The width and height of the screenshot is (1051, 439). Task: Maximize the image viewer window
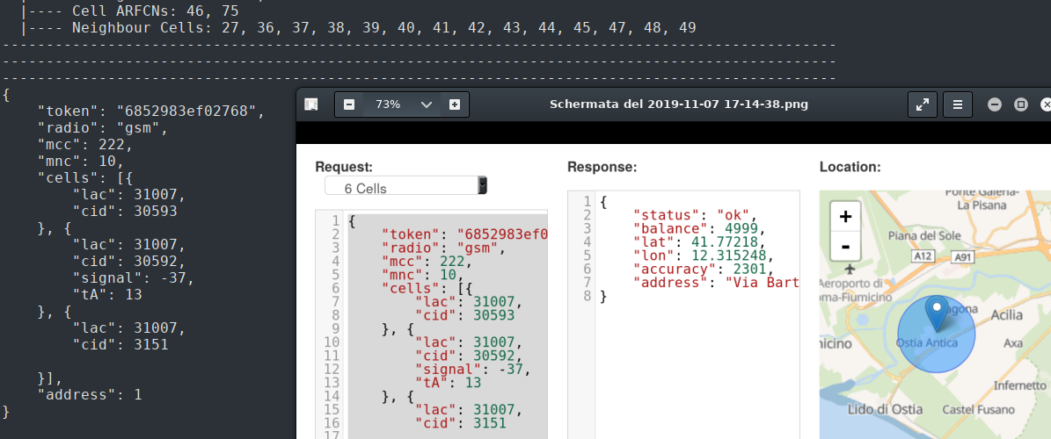coord(1021,104)
